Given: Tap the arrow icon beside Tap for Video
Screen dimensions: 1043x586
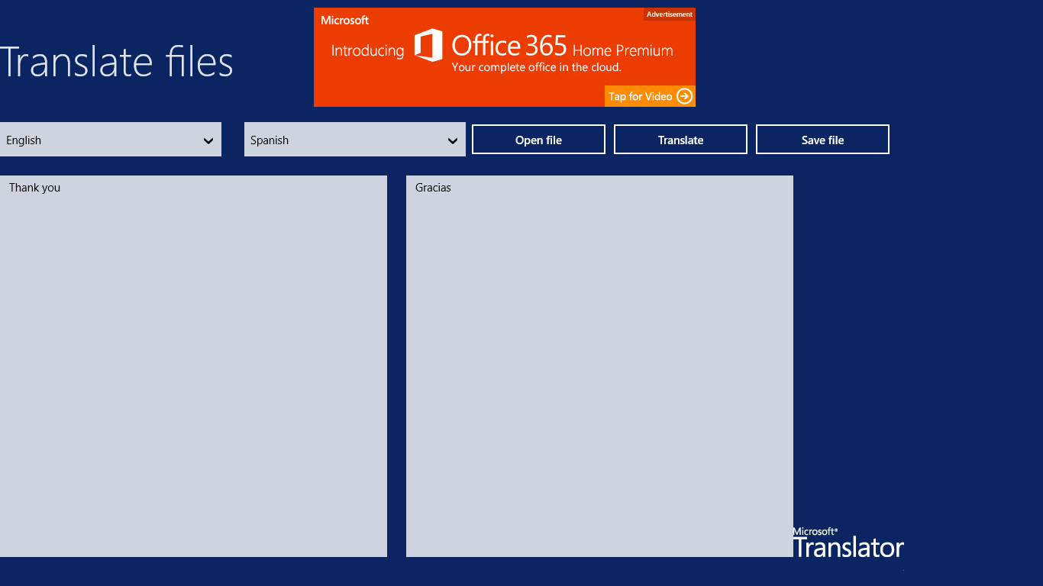Looking at the screenshot, I should pyautogui.click(x=684, y=96).
